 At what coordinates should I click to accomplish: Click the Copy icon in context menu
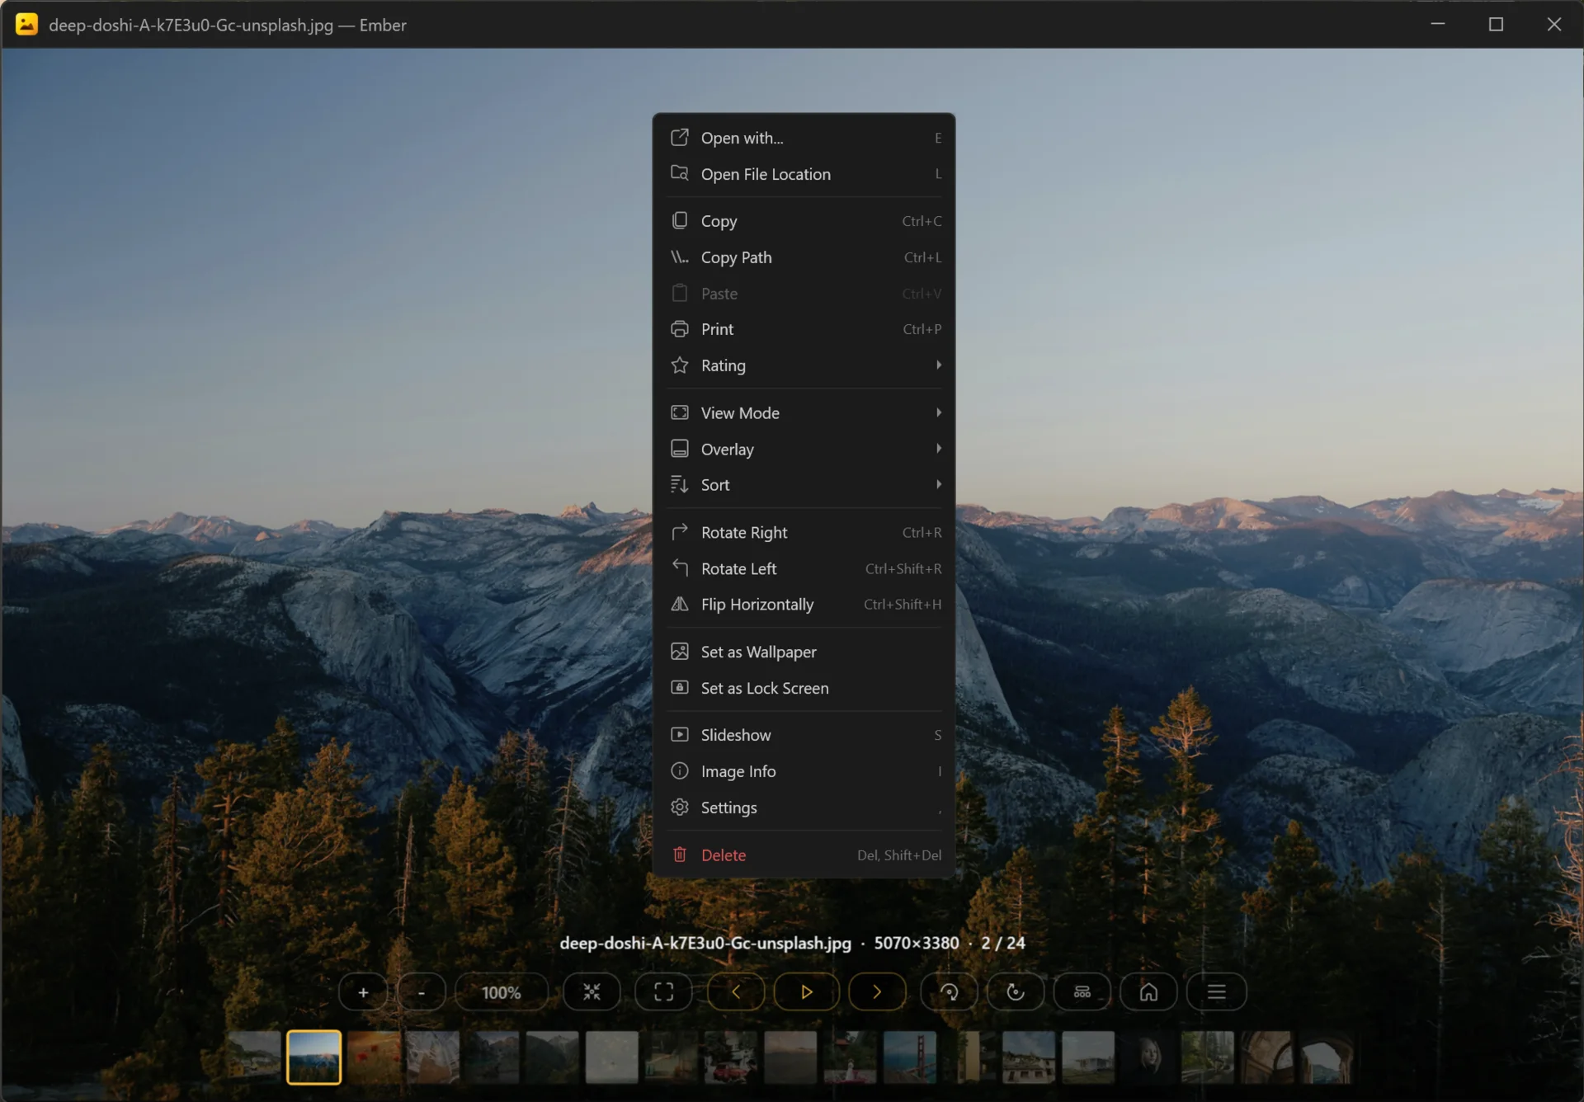pyautogui.click(x=680, y=221)
